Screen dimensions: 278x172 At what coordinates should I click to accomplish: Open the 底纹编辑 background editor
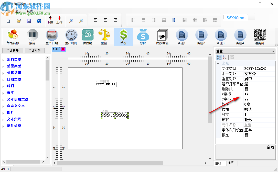tap(162, 37)
